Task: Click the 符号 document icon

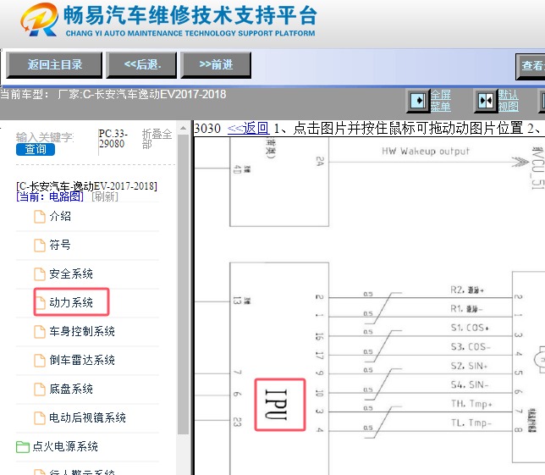Action: pyautogui.click(x=40, y=246)
